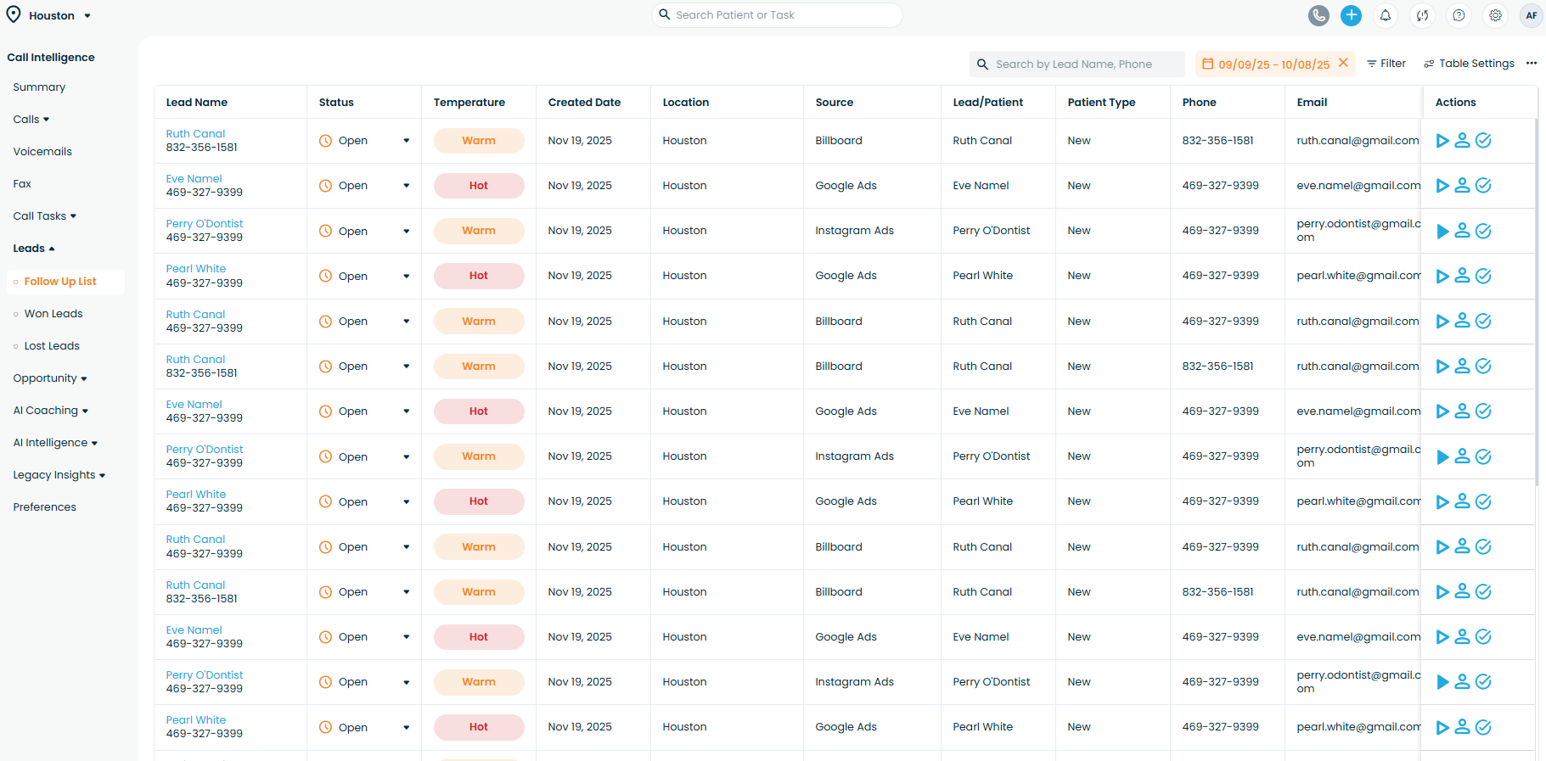The image size is (1546, 761).
Task: Open the notifications bell
Action: pos(1386,15)
